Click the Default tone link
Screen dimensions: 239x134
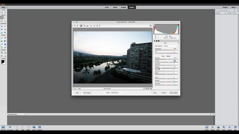168,56
